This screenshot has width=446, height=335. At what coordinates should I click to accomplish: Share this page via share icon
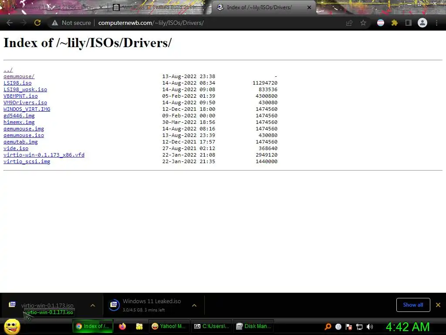click(349, 23)
